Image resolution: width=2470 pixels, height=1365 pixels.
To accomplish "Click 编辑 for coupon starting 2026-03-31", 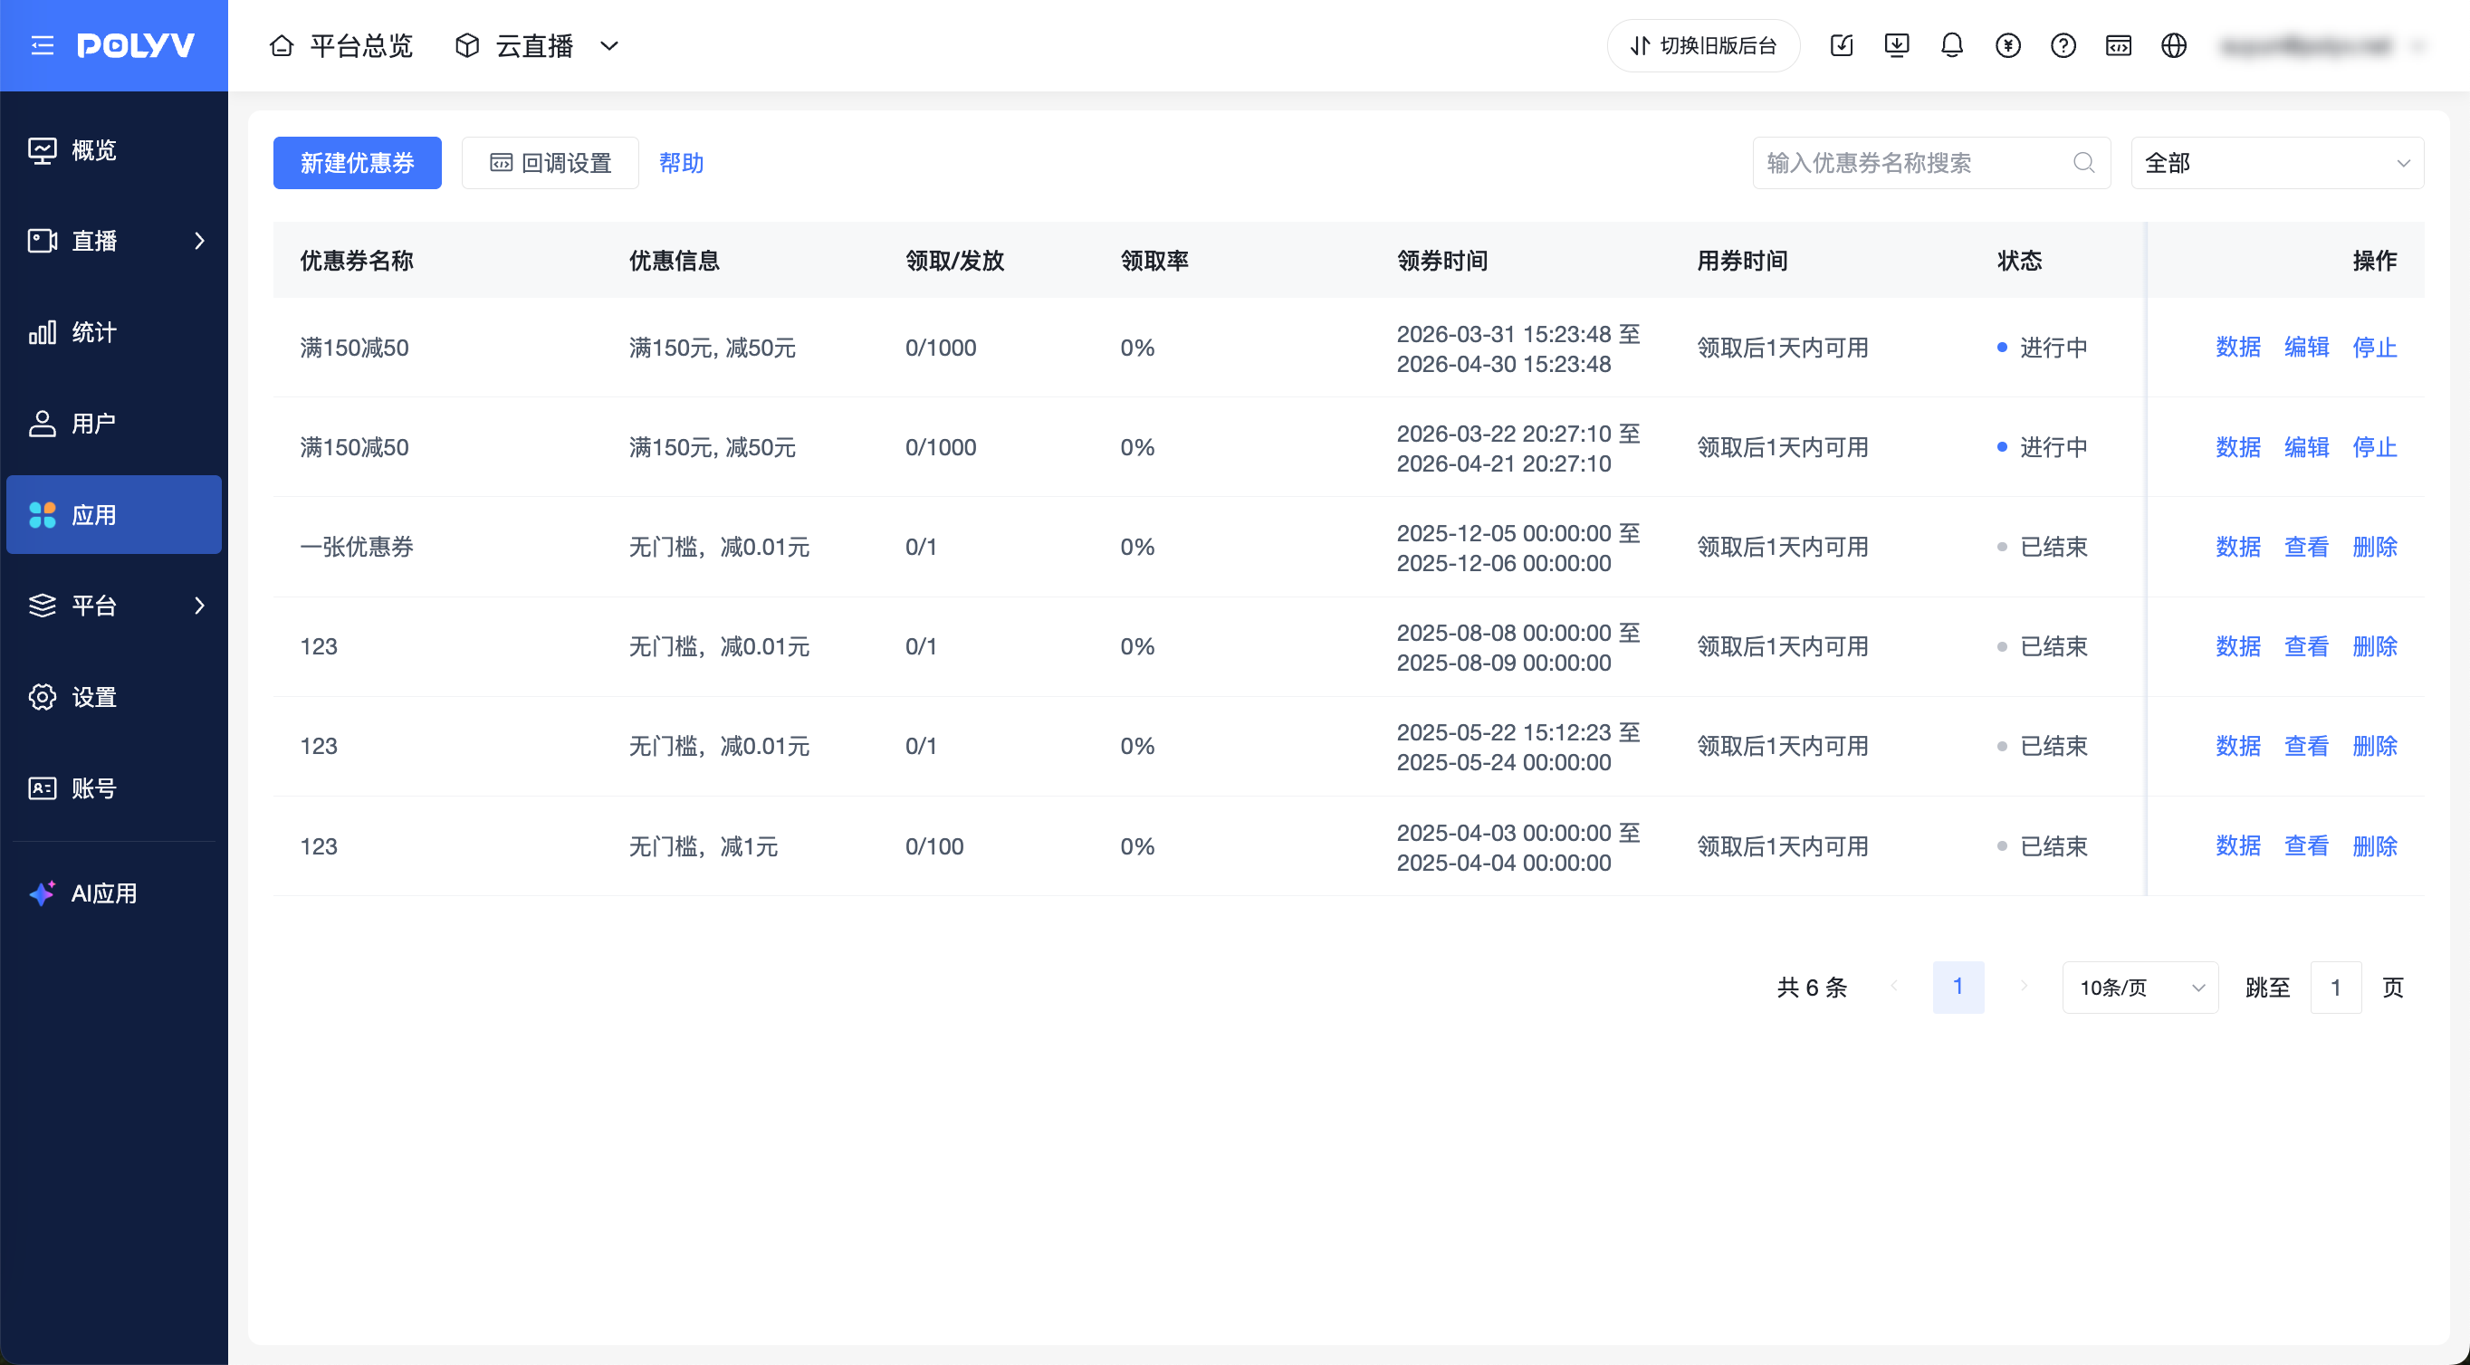I will (x=2306, y=347).
